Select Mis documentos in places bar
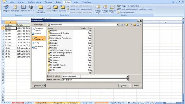The width and height of the screenshot is (185, 104). point(39,38)
